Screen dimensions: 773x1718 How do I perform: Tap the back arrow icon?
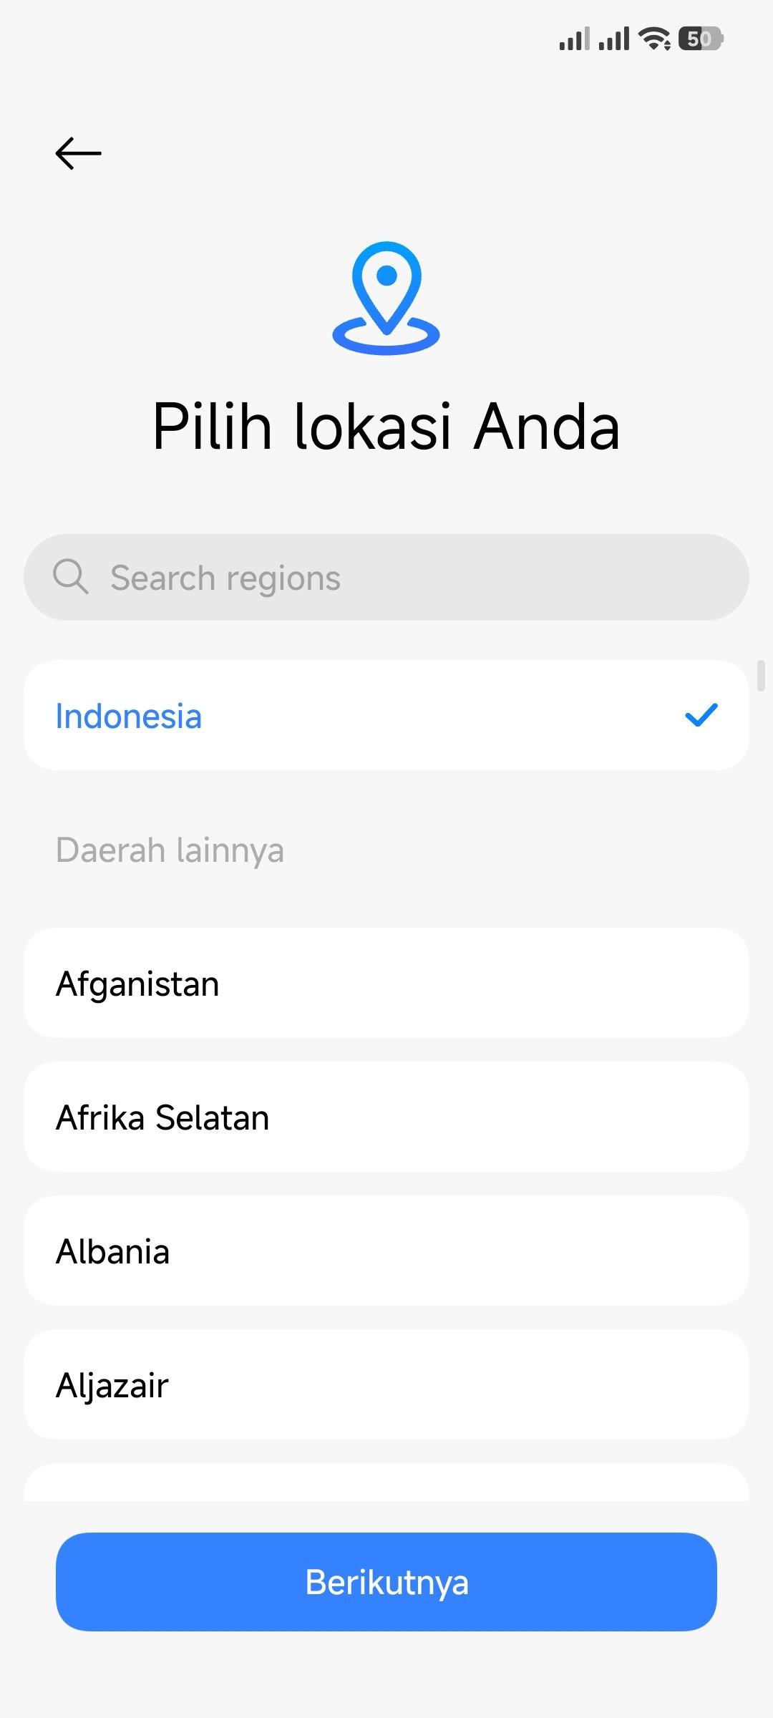[x=79, y=153]
